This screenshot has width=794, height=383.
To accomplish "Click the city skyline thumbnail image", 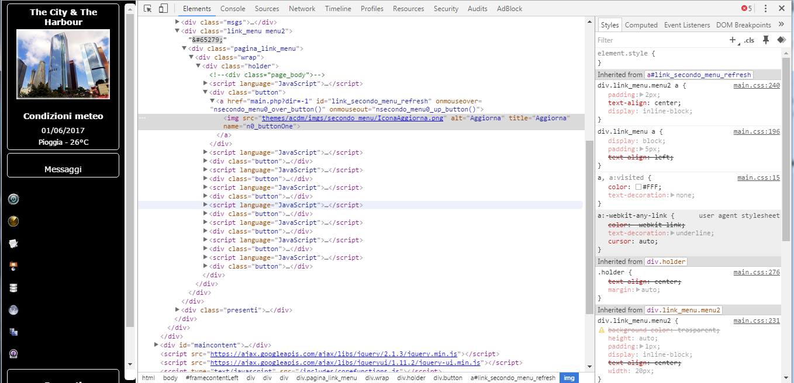I will [x=63, y=64].
